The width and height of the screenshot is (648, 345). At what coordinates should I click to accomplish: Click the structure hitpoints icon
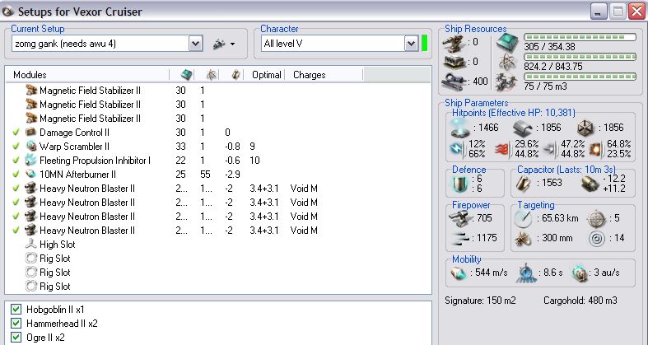pos(585,128)
